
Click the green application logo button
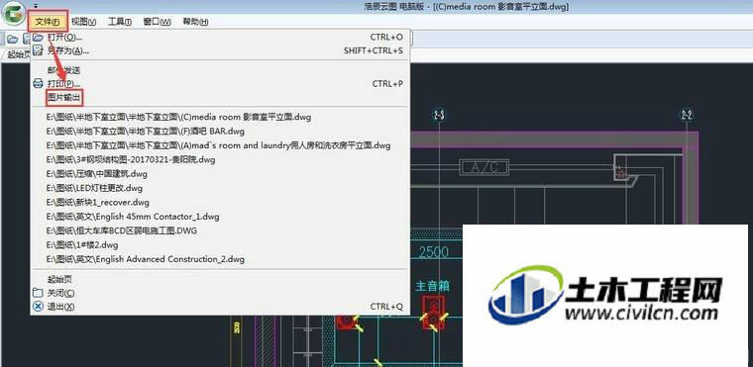pyautogui.click(x=13, y=14)
